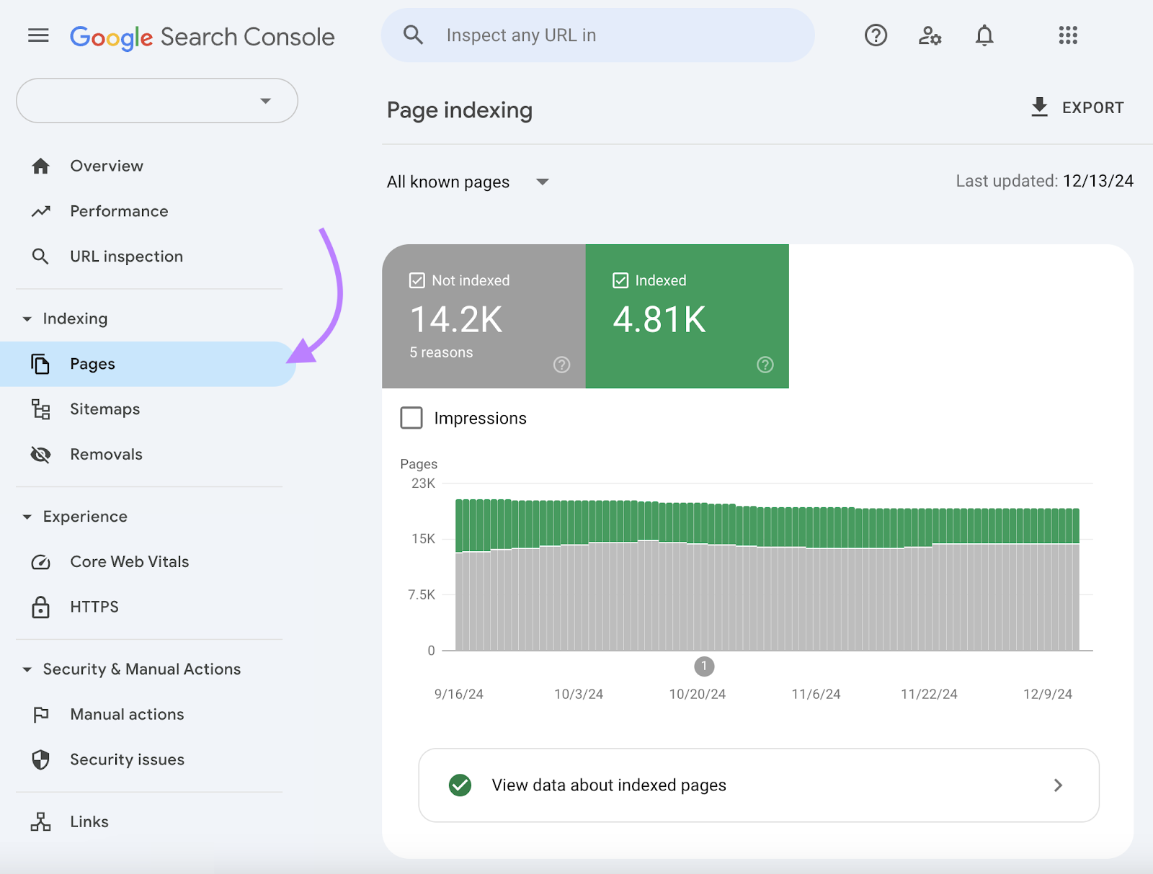Click the Removals eye icon
This screenshot has width=1153, height=874.
tap(41, 454)
